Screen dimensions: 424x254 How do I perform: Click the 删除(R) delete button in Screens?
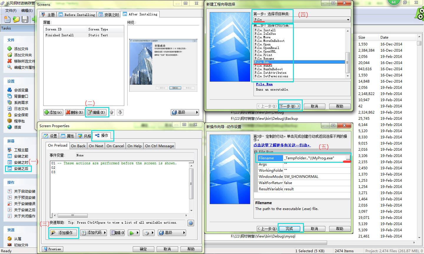[x=74, y=112]
